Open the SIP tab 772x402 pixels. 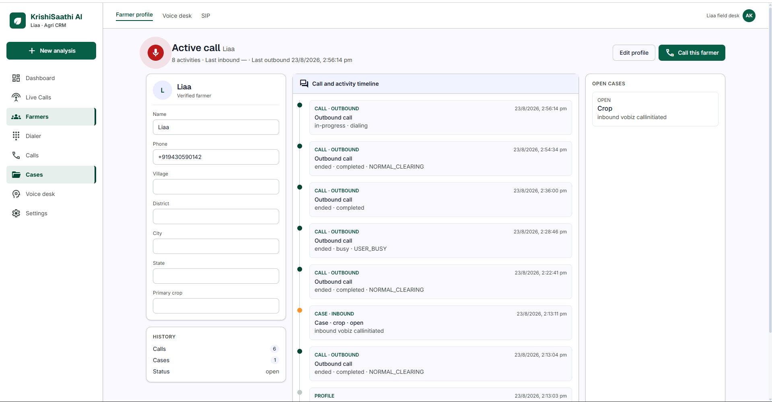tap(206, 16)
